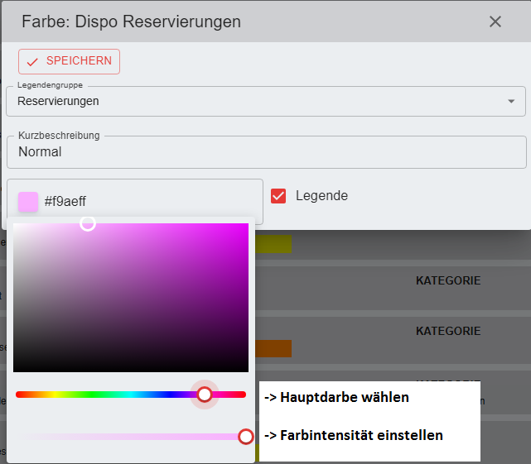Pick bright magenta in gradient's top-right corner
The height and width of the screenshot is (464, 531).
click(245, 226)
